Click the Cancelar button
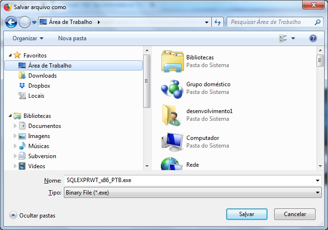 pos(295,214)
